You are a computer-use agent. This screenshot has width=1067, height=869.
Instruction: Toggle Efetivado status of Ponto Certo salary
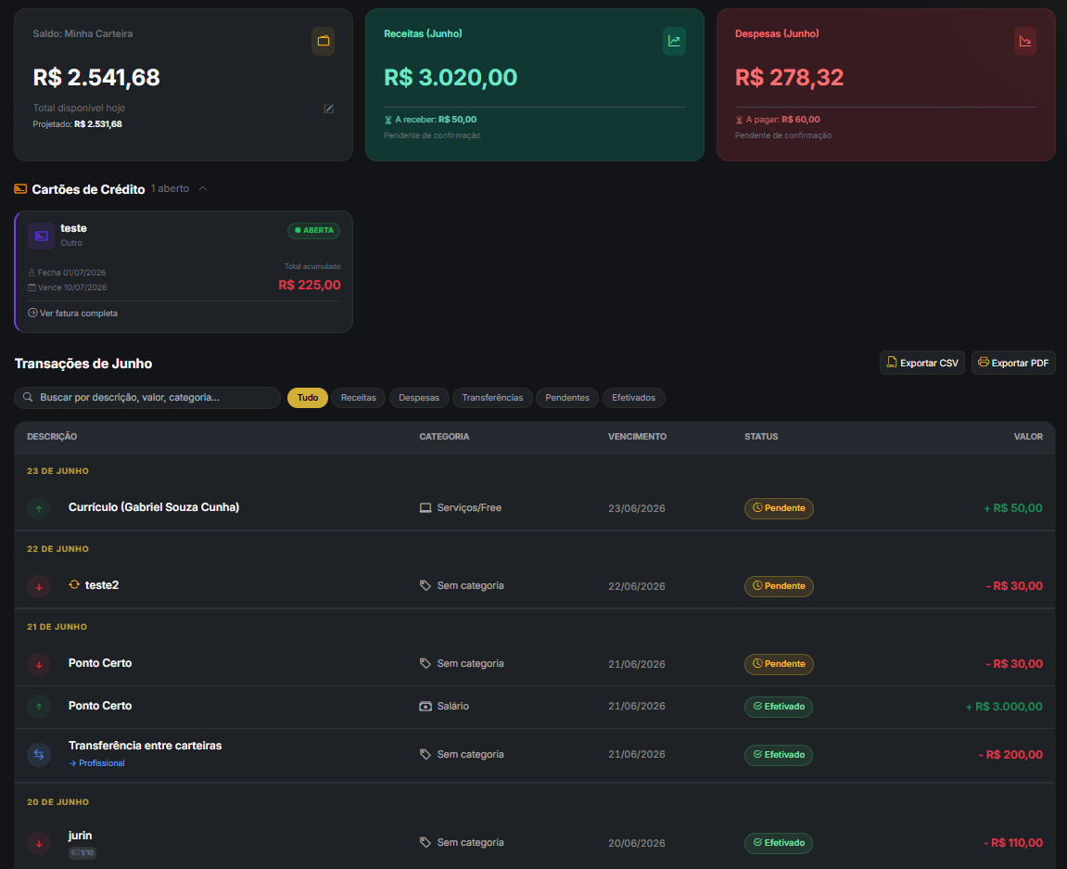pos(779,707)
